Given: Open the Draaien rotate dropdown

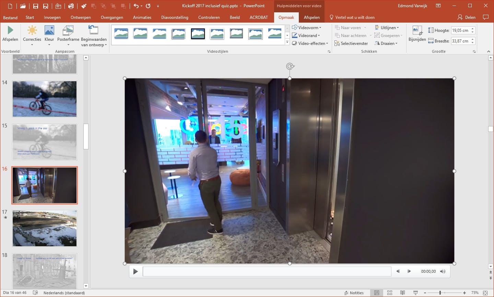Looking at the screenshot, I should point(386,44).
